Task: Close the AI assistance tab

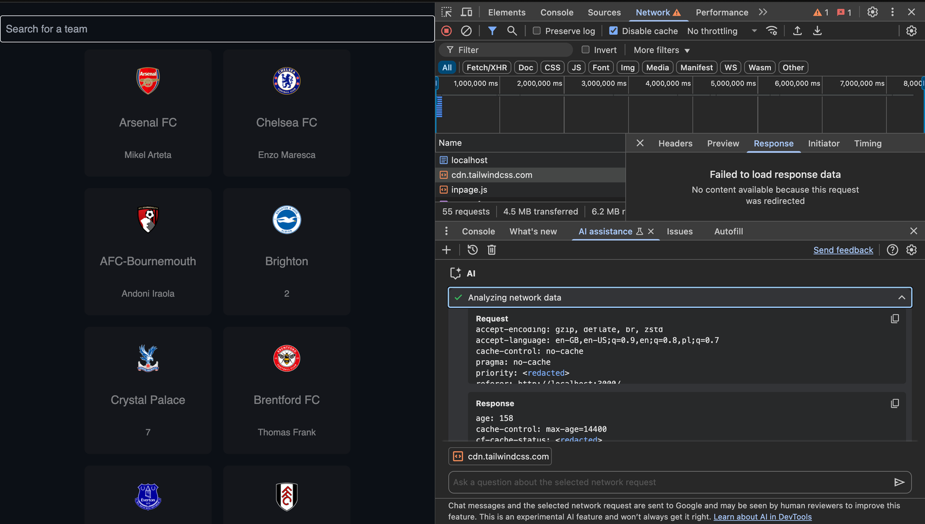Action: point(651,231)
